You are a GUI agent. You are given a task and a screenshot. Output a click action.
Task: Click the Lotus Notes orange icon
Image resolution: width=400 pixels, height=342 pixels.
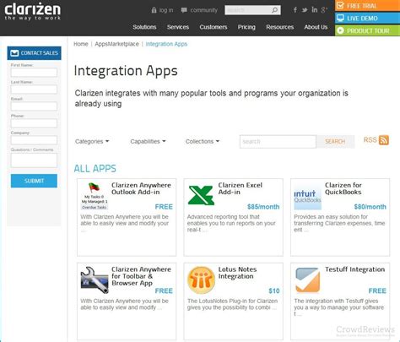[201, 280]
